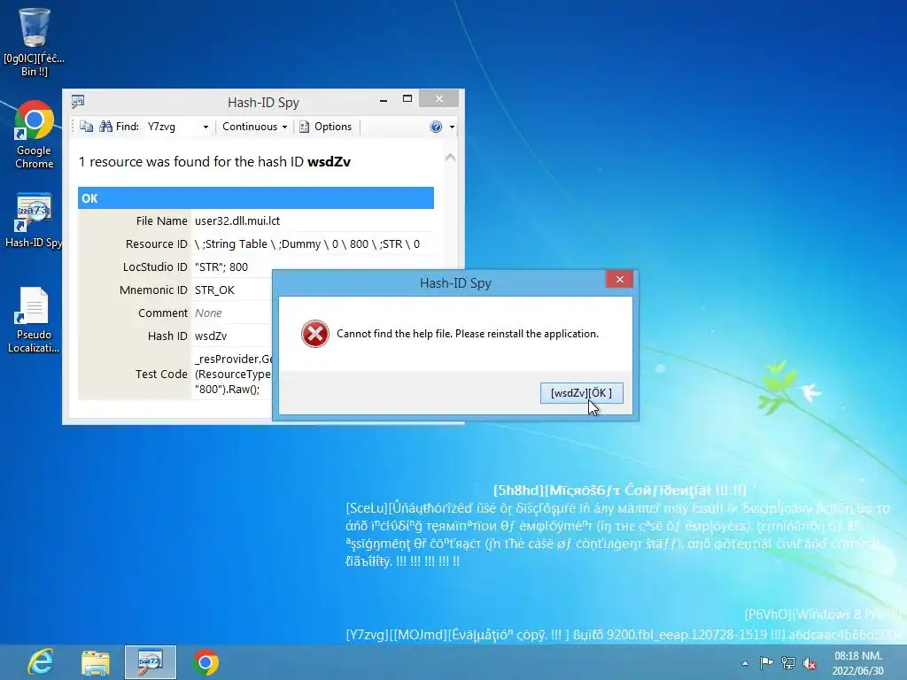Click the red error icon in dialog

click(x=315, y=334)
